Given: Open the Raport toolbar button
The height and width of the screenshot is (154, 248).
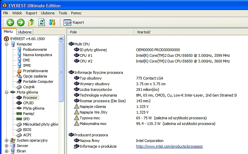Looking at the screenshot, I should pyautogui.click(x=74, y=22).
